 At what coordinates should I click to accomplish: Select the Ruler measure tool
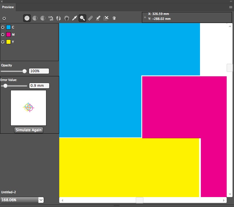click(90, 18)
